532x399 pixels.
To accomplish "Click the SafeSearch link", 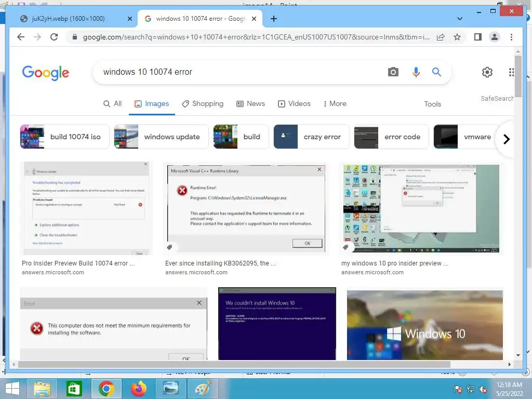I will [x=497, y=98].
